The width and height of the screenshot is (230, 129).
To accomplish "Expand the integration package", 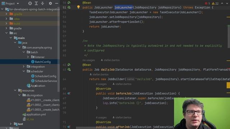I will pos(24,67).
